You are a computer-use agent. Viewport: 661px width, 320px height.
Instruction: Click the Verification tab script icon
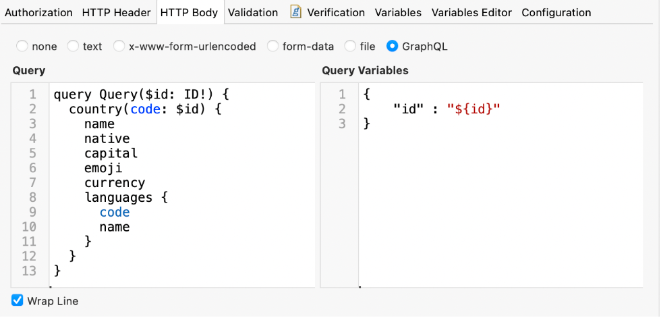click(x=296, y=12)
